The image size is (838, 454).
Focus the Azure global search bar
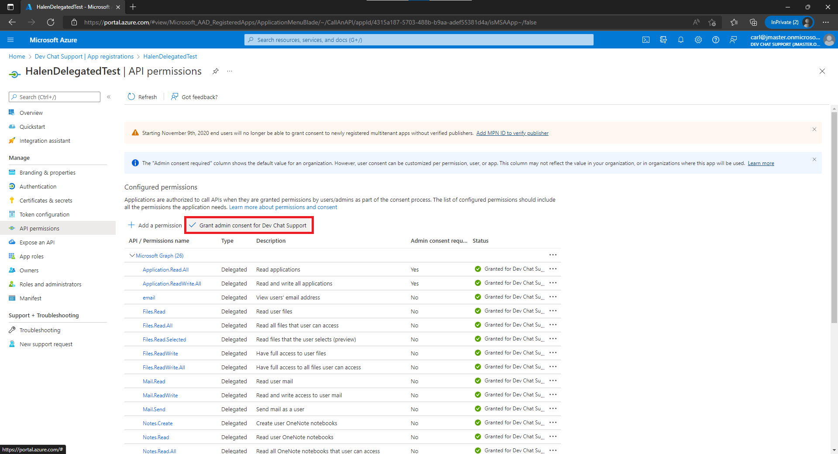tap(419, 40)
